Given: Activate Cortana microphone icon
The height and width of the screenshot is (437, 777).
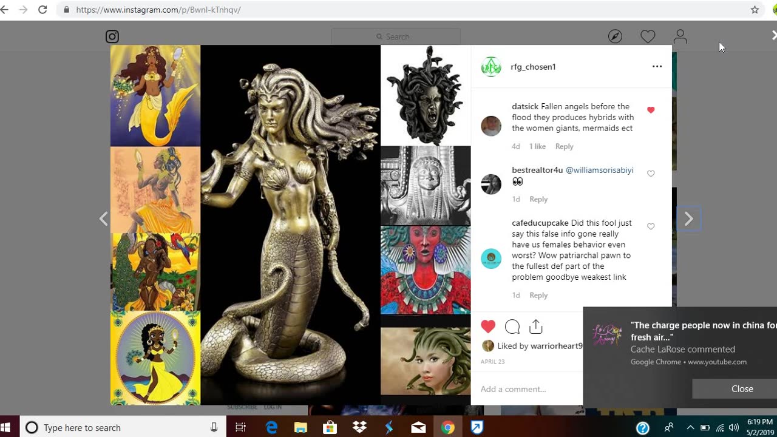Looking at the screenshot, I should (x=214, y=427).
